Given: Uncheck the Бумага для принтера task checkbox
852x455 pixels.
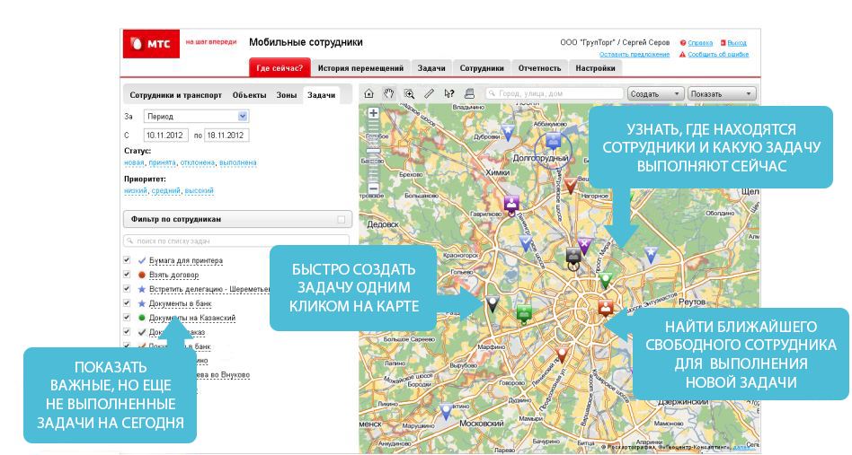Looking at the screenshot, I should pos(127,260).
